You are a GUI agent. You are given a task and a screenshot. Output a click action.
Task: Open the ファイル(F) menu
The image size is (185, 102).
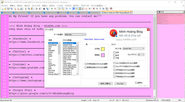coord(4,6)
